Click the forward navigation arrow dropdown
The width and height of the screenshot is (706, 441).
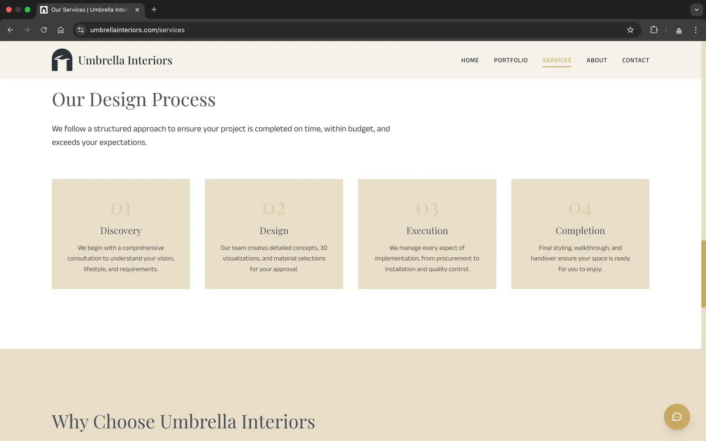click(x=27, y=30)
